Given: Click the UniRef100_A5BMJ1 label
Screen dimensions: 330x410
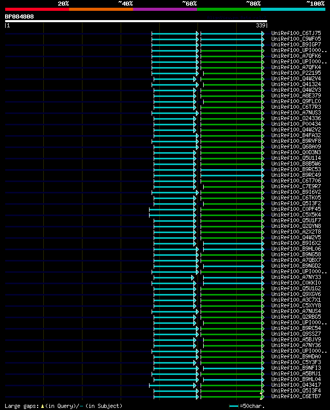Looking at the screenshot, I should tap(296, 374).
